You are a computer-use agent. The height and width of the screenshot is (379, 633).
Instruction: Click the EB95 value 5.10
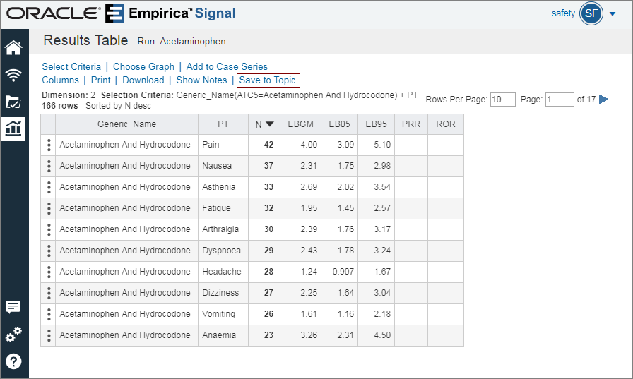click(376, 145)
